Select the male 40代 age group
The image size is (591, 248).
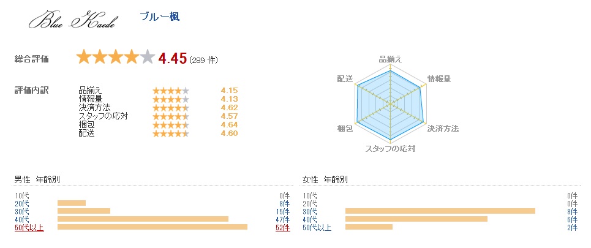(x=21, y=219)
